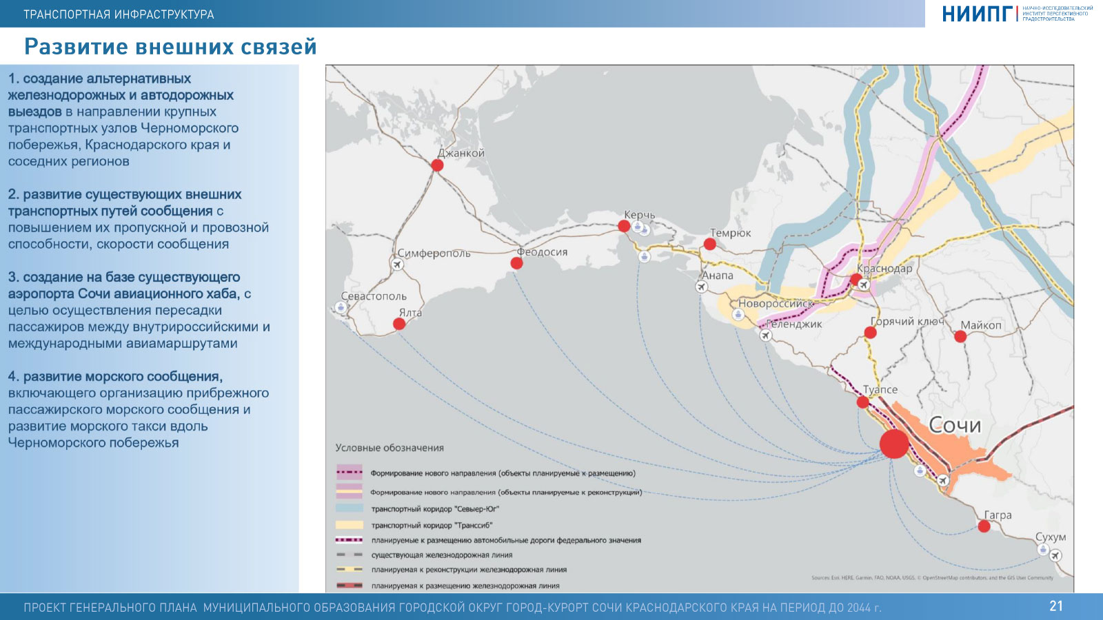The height and width of the screenshot is (620, 1103).
Task: Click the Sochi airport airplane icon
Action: [x=943, y=480]
